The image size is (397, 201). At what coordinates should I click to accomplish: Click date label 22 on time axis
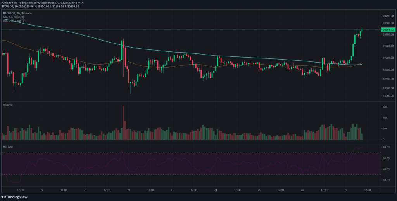pos(129,190)
